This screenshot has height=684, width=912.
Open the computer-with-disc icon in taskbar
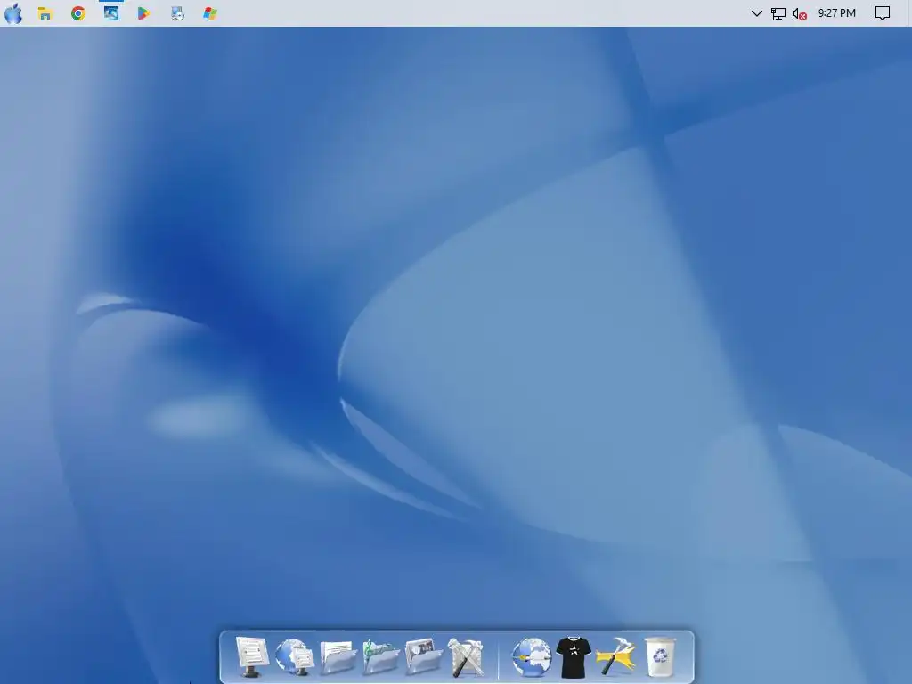point(177,13)
